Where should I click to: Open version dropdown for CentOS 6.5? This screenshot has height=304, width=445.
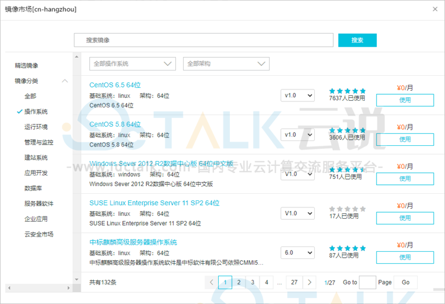point(298,95)
